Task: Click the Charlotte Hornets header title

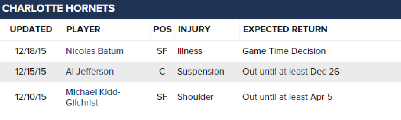Action: click(x=58, y=9)
